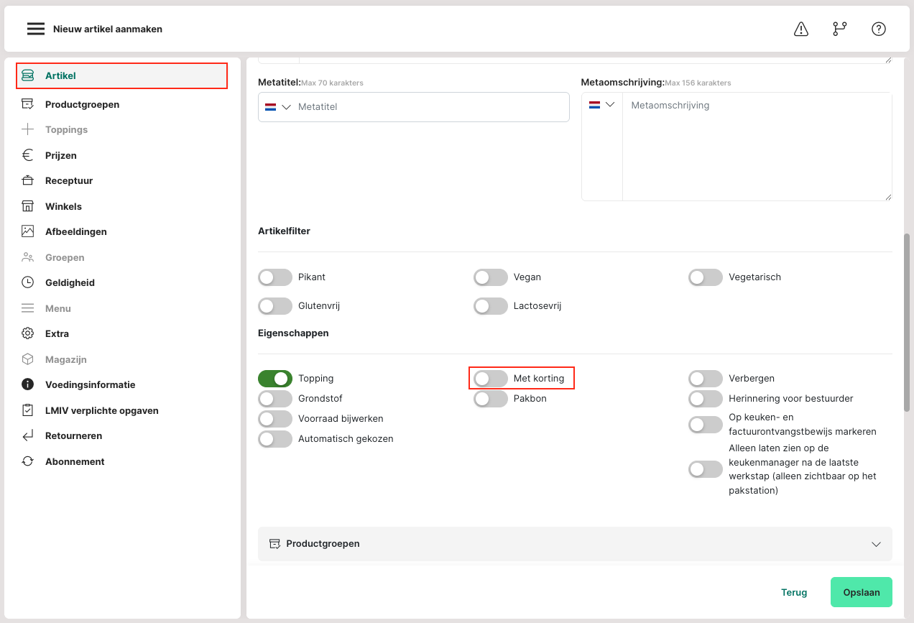Click the Productgroepen panel header icon

coord(274,544)
